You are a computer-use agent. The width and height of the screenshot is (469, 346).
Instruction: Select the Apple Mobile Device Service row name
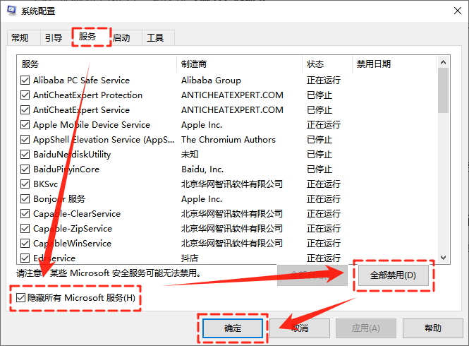(x=92, y=124)
